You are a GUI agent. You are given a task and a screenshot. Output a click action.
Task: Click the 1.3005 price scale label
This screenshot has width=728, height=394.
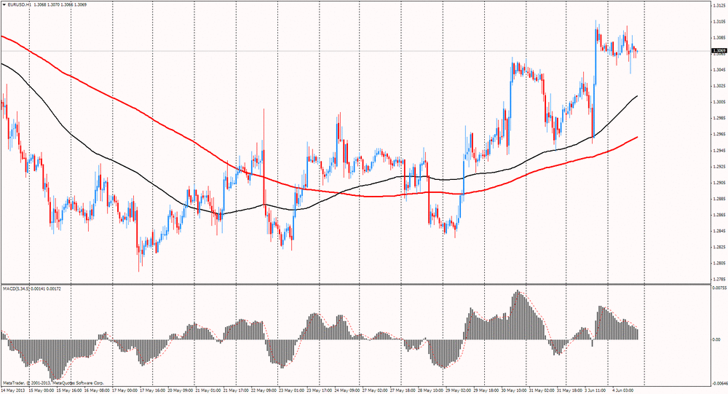click(719, 102)
